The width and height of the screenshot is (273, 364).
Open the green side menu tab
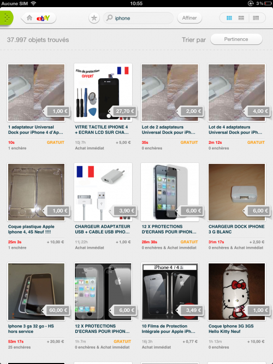coord(6,18)
